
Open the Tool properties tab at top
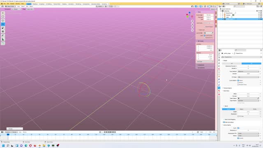[219, 54]
